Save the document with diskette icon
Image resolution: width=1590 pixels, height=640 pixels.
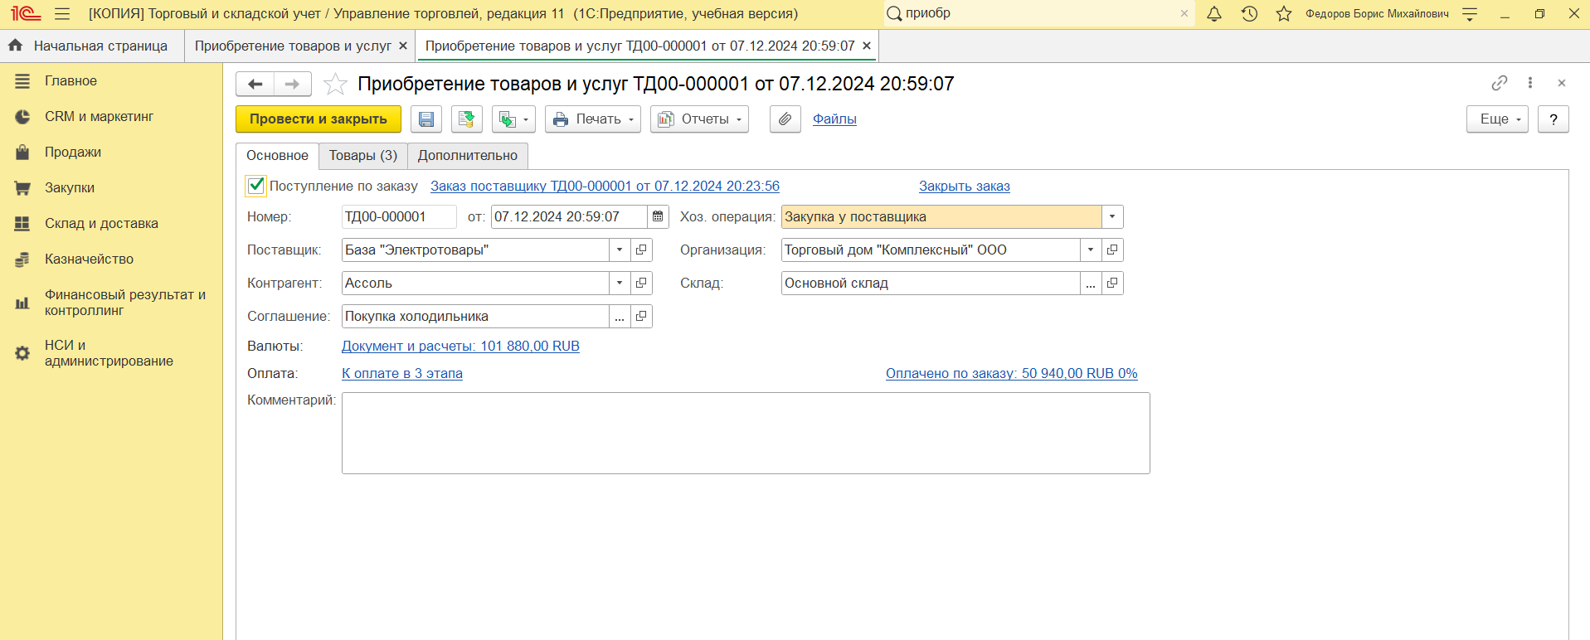[x=426, y=119]
